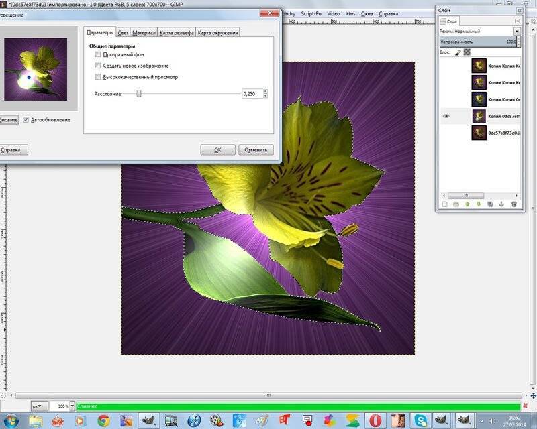Open Skype from the taskbar
Screen dimensions: 537x429
420,421
